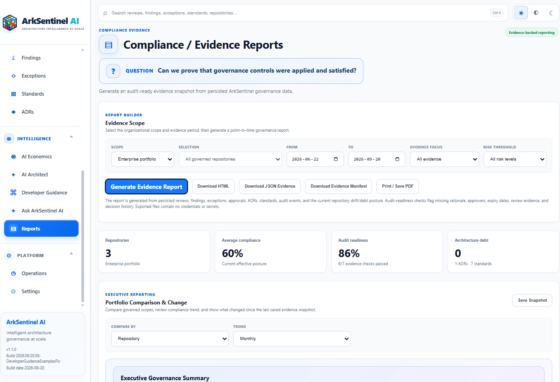560x382 pixels.
Task: Click the Save Snapshot button
Action: 532,300
